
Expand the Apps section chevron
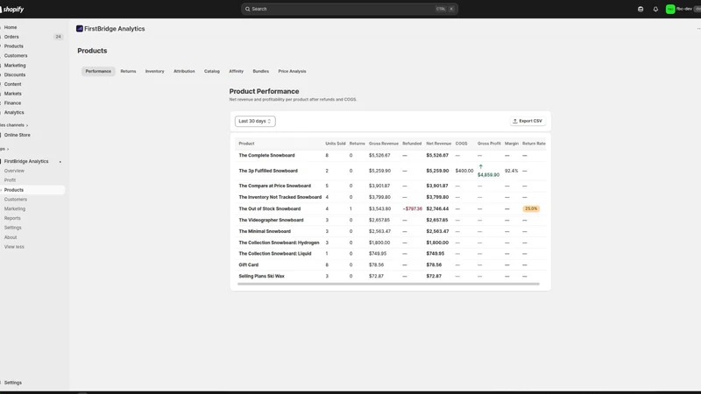(x=8, y=149)
